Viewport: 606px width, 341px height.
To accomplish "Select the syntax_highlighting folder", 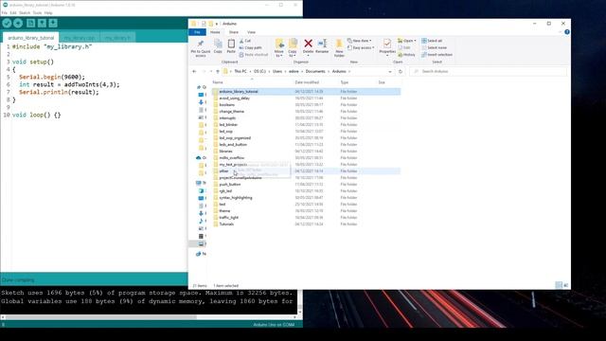I will click(x=236, y=198).
